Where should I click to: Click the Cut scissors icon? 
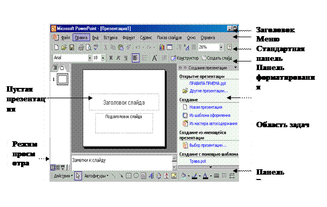click(x=106, y=47)
